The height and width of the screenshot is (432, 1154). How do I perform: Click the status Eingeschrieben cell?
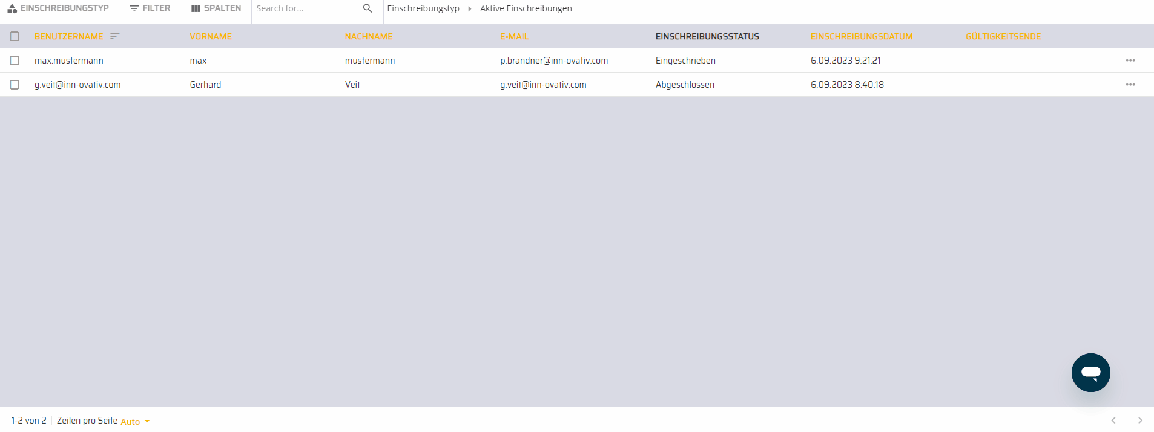click(x=685, y=61)
